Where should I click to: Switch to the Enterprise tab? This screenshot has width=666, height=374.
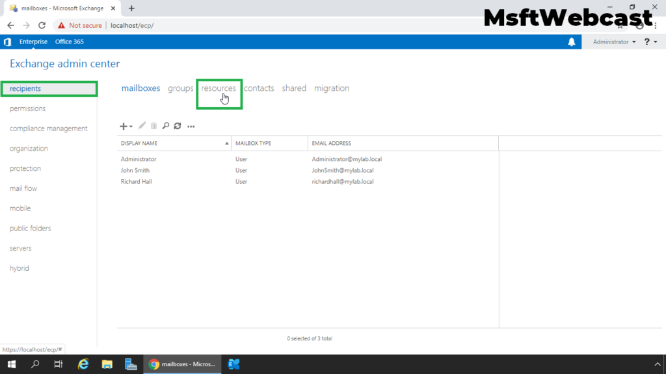[x=33, y=42]
